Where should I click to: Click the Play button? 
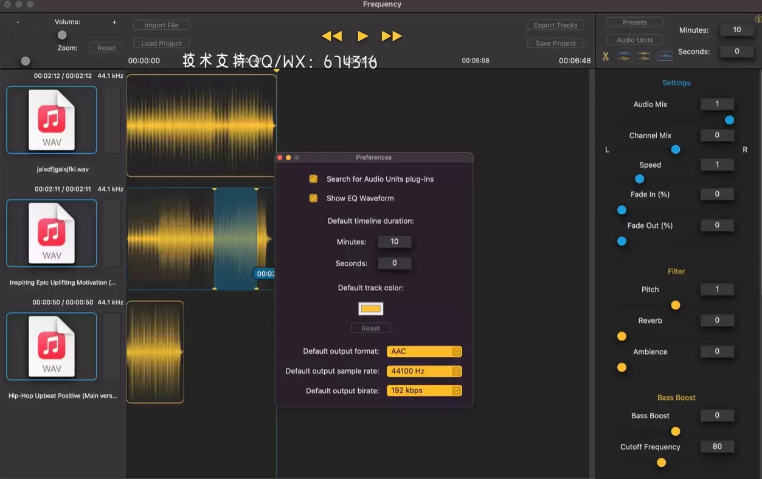362,36
